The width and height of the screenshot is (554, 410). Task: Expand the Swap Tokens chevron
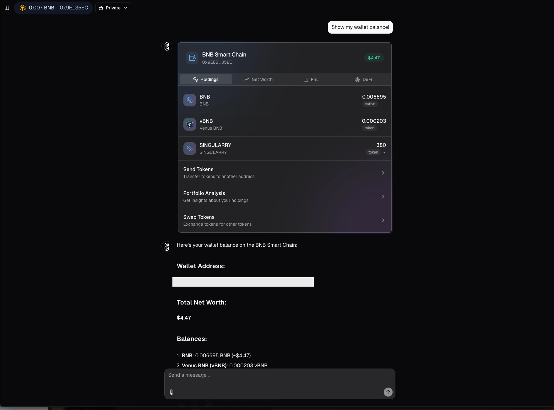pyautogui.click(x=383, y=220)
